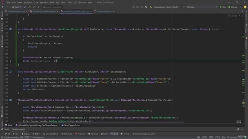Open the Tools menu
This screenshot has height=139, width=248.
tap(70, 2)
